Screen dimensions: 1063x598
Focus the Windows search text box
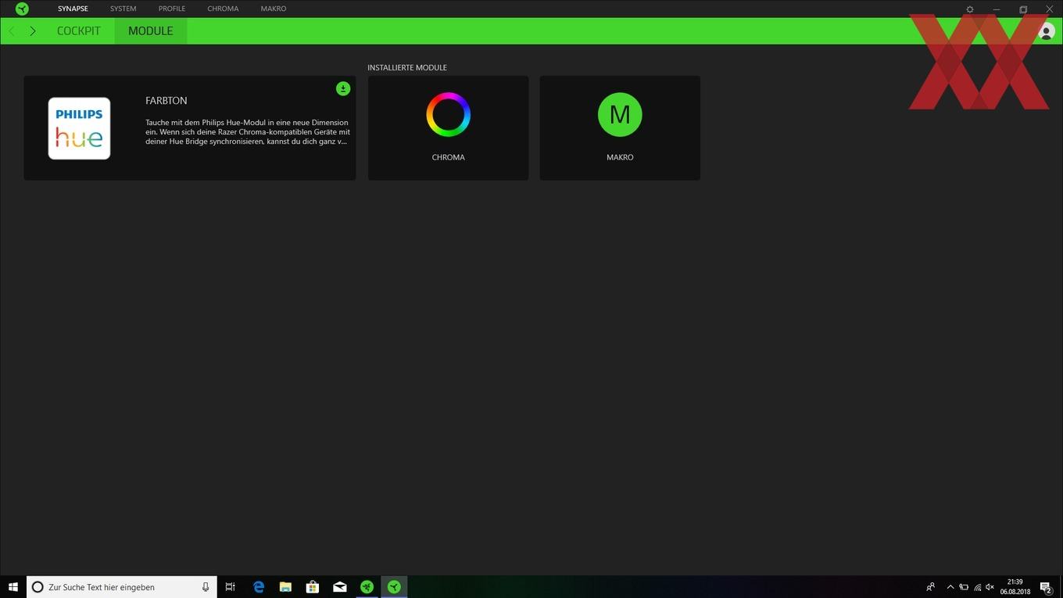tap(122, 587)
